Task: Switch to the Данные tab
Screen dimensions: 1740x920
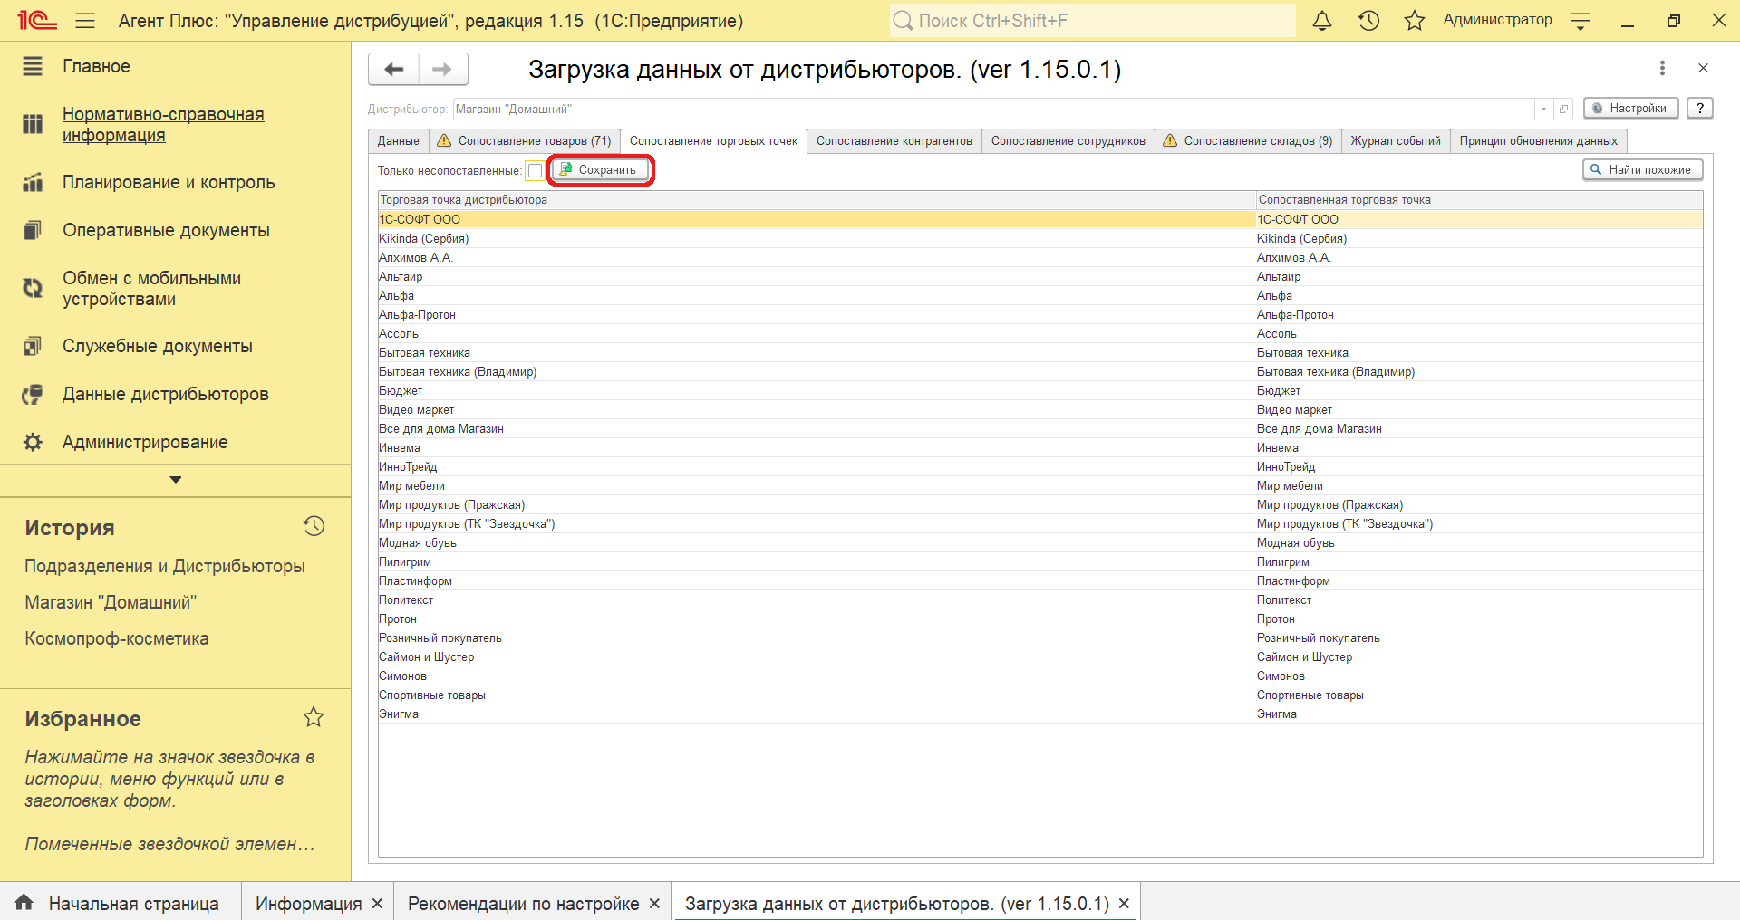Action: (399, 140)
